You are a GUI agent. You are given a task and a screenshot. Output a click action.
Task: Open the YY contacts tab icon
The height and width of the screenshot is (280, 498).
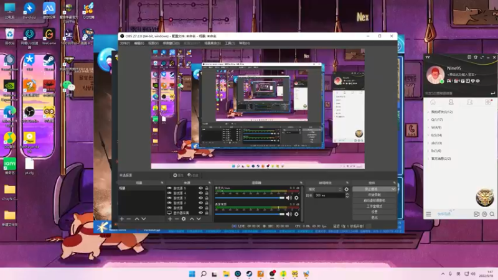pos(451,102)
